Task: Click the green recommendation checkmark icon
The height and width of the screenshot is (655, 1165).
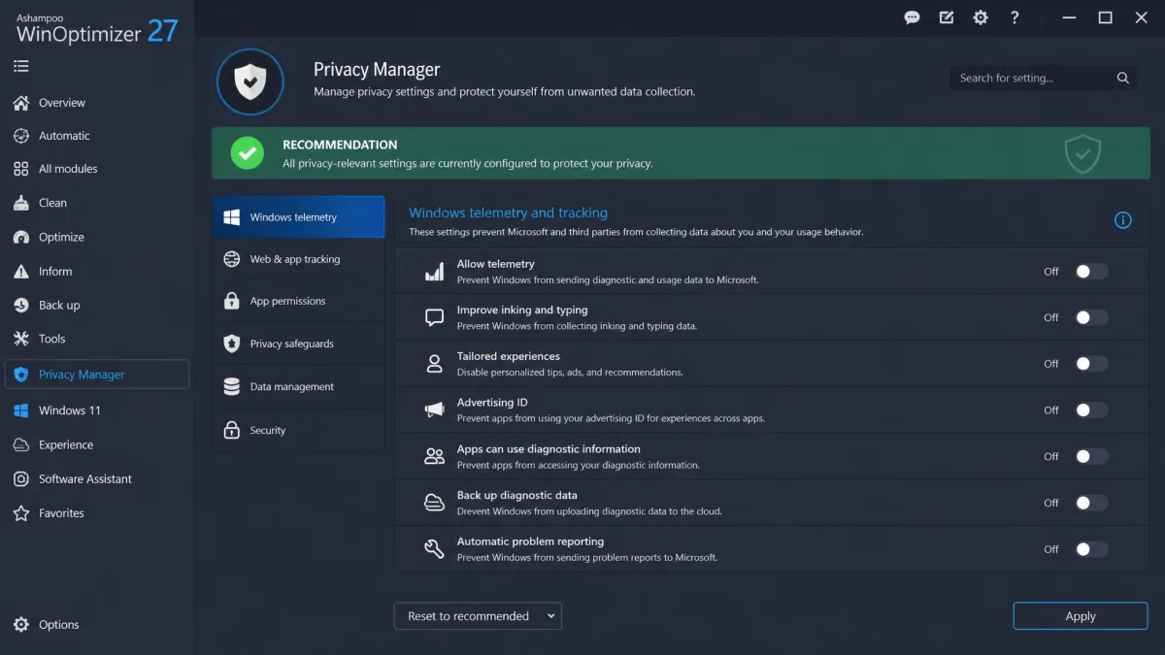Action: coord(247,153)
